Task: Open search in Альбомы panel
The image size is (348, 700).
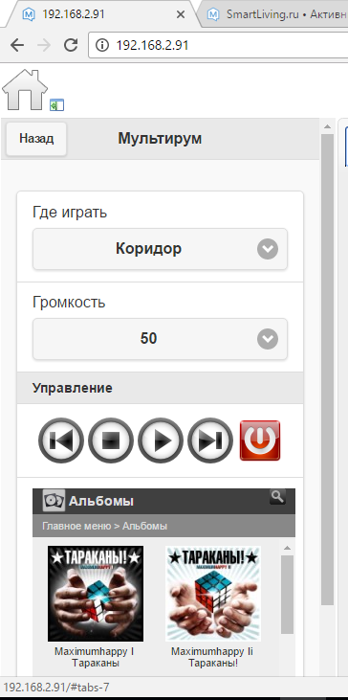Action: [x=277, y=496]
